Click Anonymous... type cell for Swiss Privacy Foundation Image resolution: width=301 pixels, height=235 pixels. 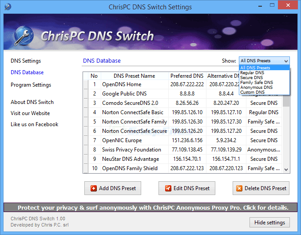click(x=264, y=150)
